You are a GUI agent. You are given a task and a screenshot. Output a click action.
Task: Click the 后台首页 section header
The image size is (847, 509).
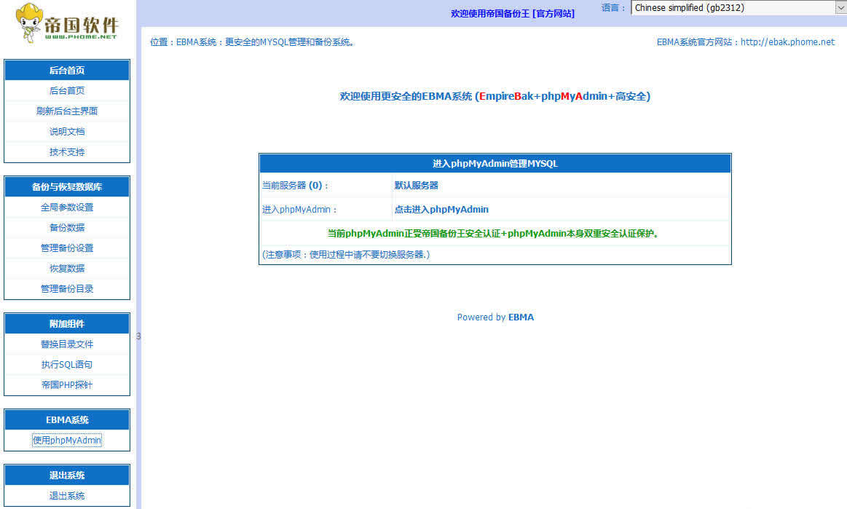(x=67, y=70)
